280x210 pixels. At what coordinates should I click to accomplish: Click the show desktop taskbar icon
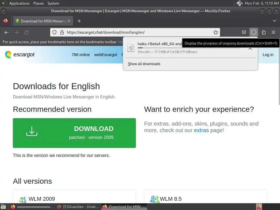coord(3,207)
